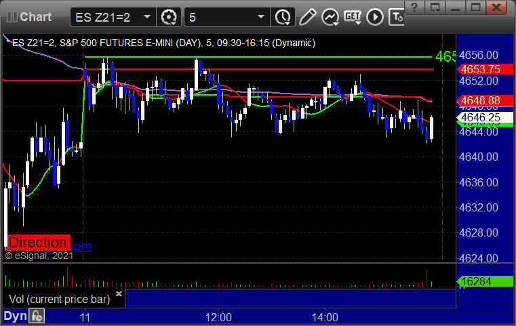Click the help question mark button
The image size is (516, 326).
coord(414,7)
